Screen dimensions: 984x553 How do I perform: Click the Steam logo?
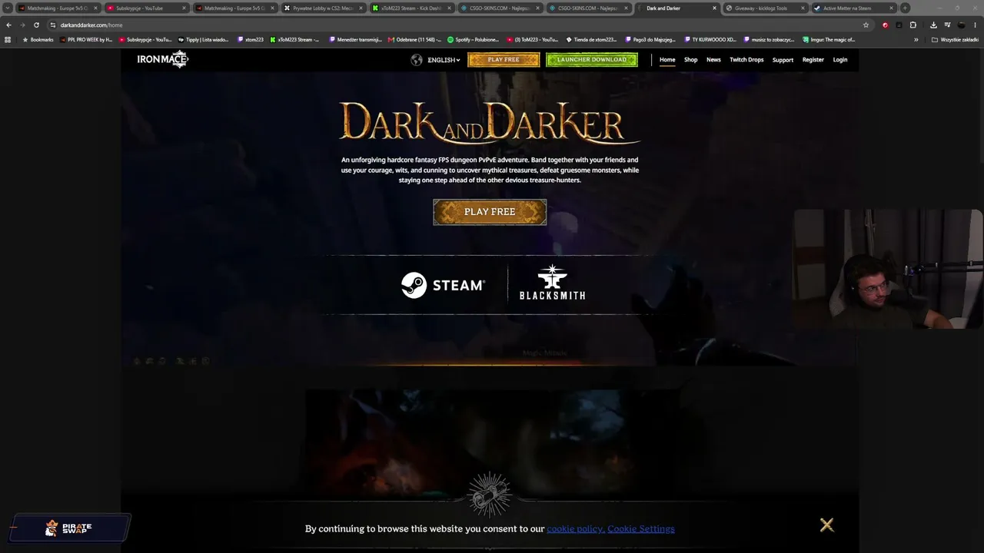443,285
